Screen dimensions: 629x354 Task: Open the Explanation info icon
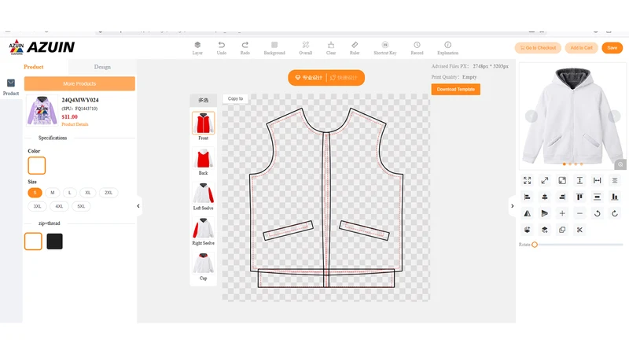click(447, 45)
